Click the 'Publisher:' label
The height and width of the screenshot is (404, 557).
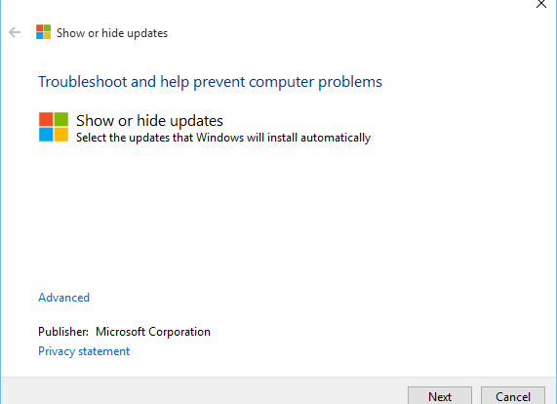pyautogui.click(x=63, y=332)
